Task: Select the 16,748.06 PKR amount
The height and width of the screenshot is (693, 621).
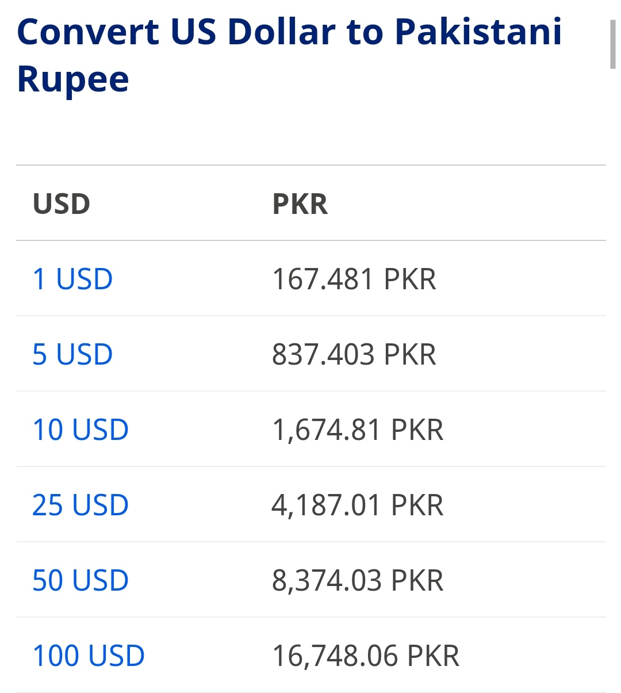Action: [366, 656]
